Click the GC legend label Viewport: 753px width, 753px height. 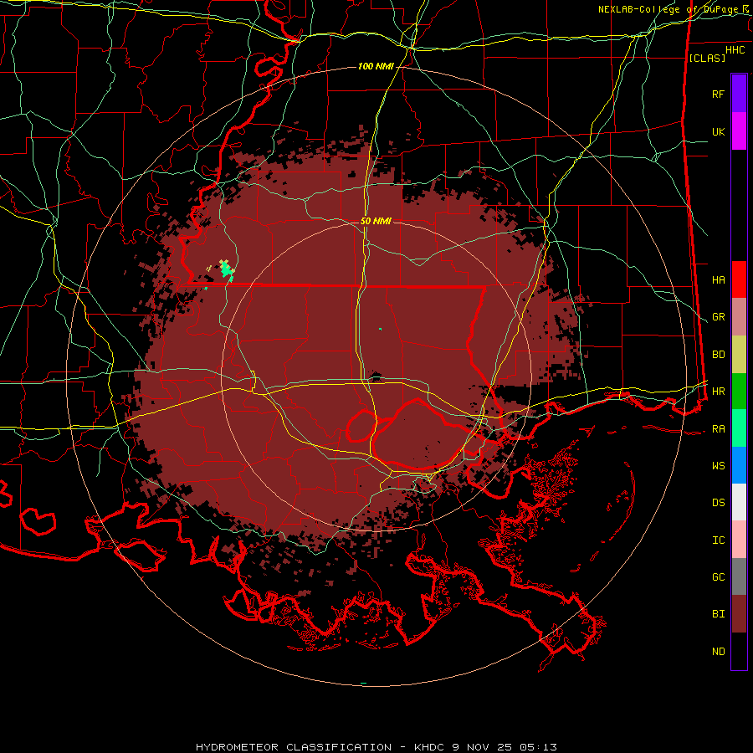tap(718, 577)
